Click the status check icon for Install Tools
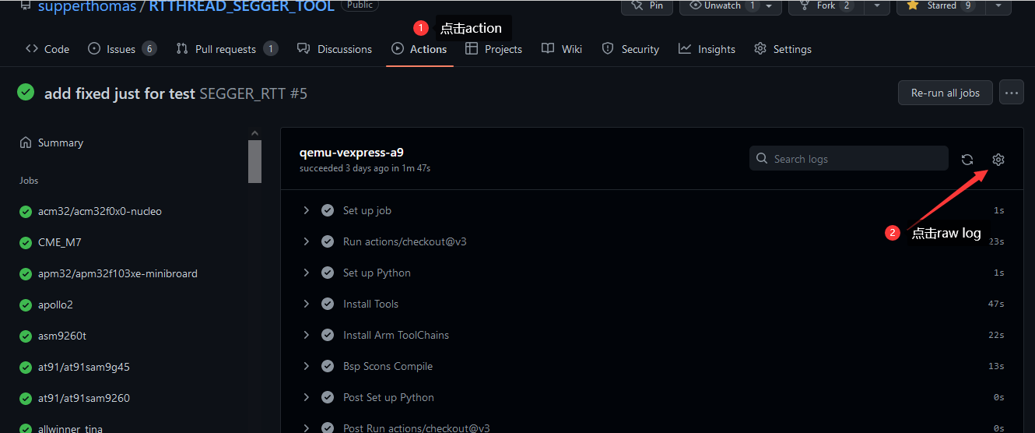Image resolution: width=1035 pixels, height=433 pixels. [328, 304]
